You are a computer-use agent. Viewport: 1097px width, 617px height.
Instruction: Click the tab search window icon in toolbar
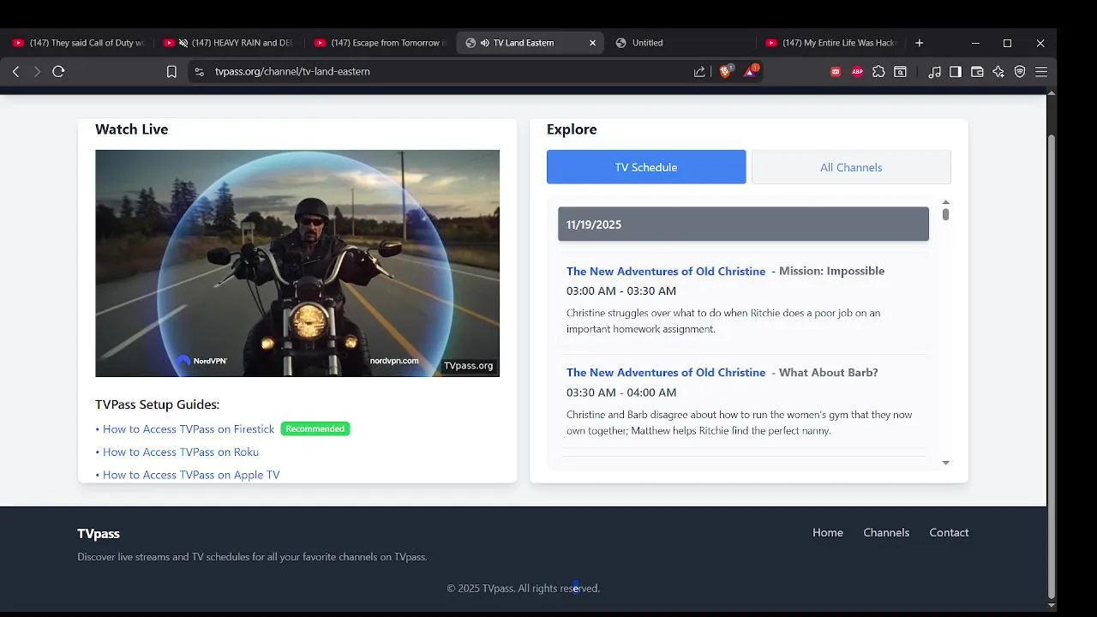coord(900,72)
